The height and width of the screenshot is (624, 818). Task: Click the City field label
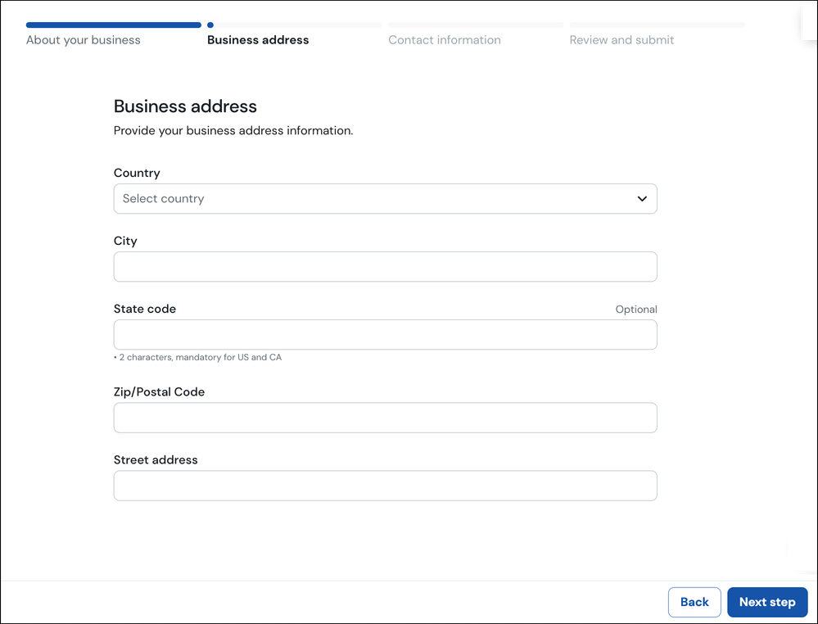pyautogui.click(x=125, y=241)
